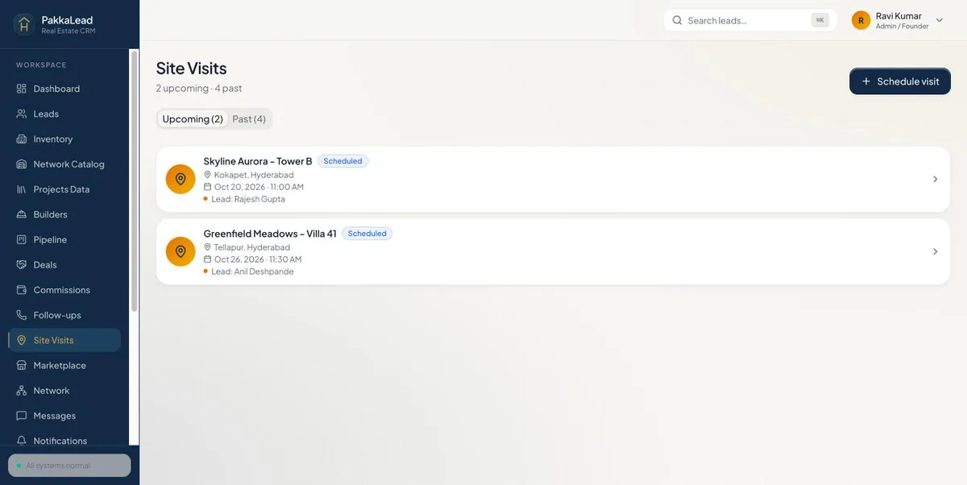
Task: Click the sidebar vertical scrollbar
Action: (134, 181)
